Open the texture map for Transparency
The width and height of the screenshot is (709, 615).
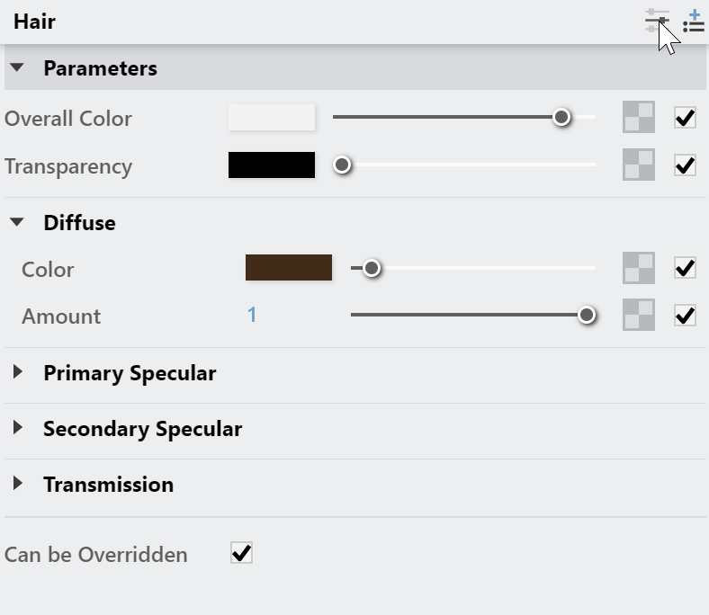639,165
